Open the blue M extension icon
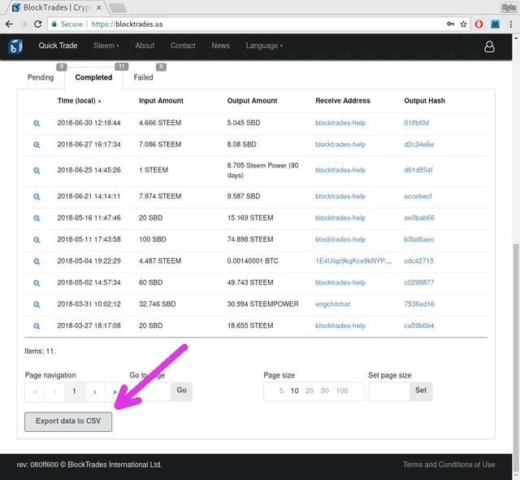 click(x=495, y=24)
